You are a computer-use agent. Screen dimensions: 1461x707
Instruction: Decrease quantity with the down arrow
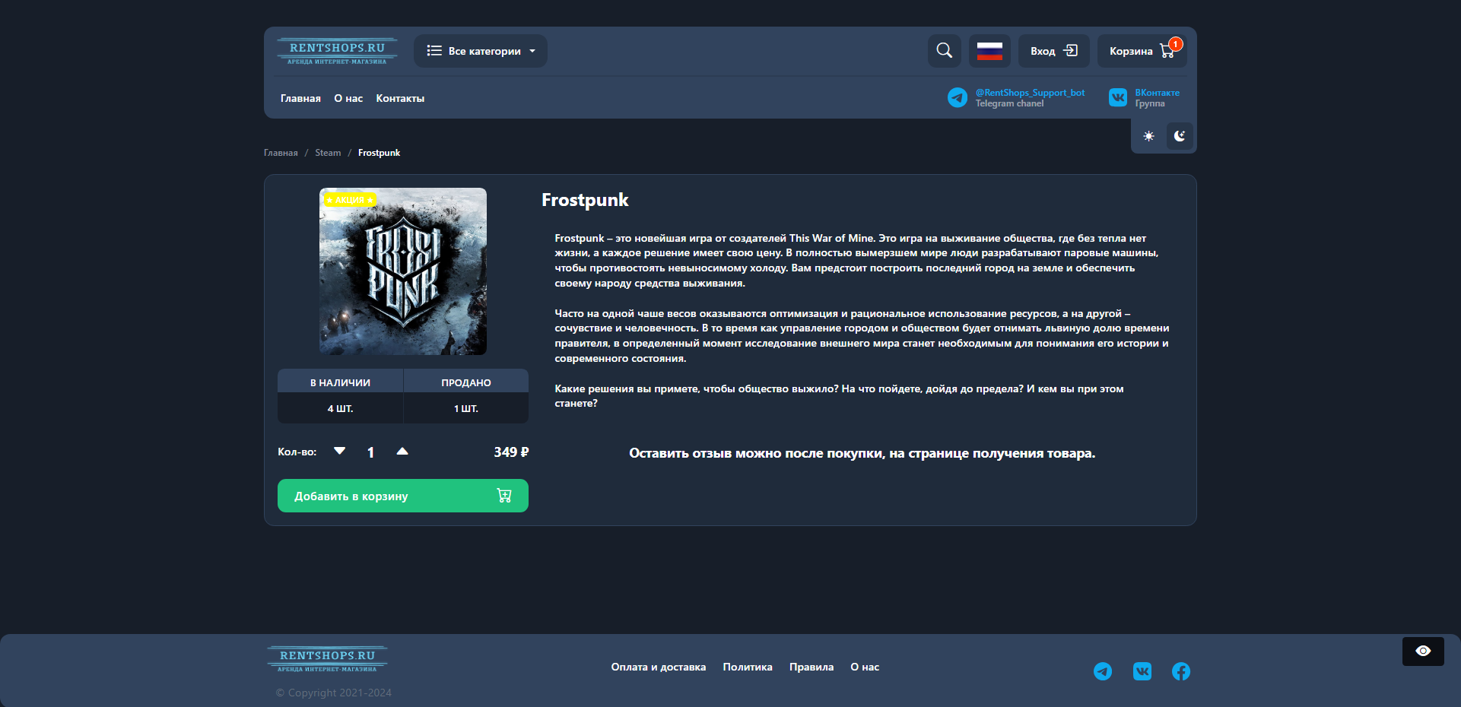pyautogui.click(x=340, y=451)
